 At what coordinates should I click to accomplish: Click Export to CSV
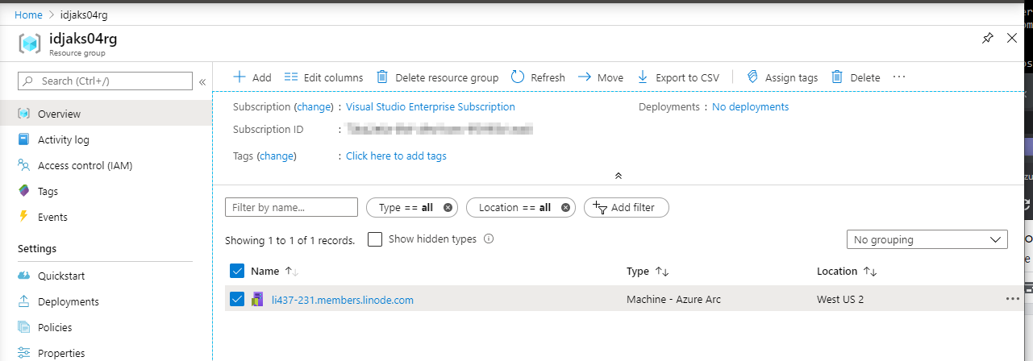[x=677, y=77]
